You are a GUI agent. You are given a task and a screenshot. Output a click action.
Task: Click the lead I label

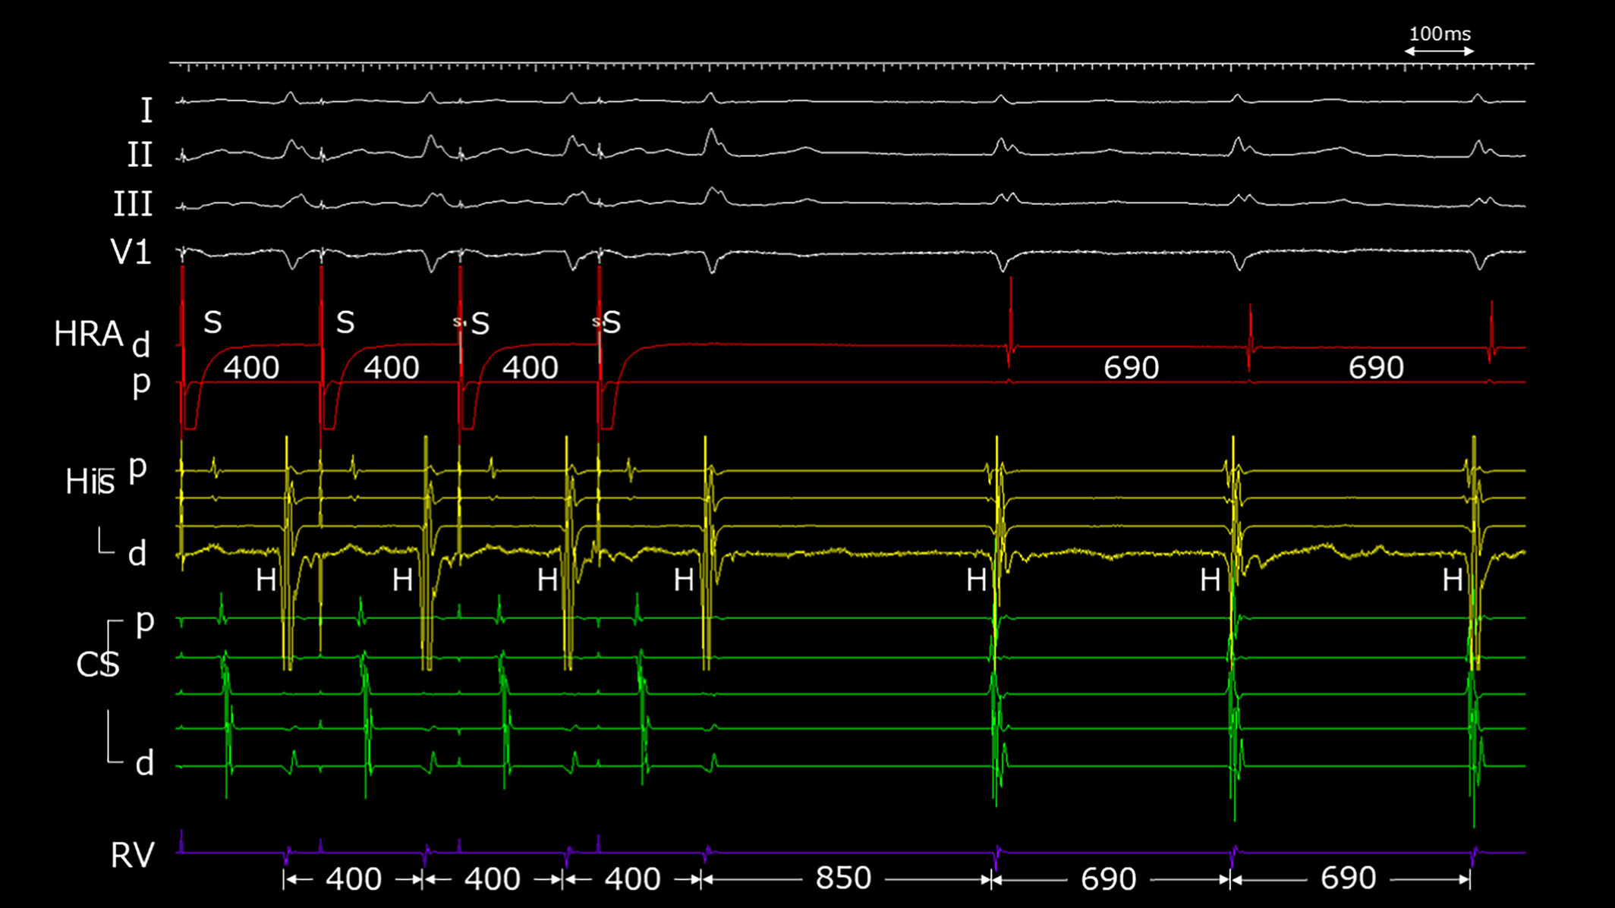(146, 111)
